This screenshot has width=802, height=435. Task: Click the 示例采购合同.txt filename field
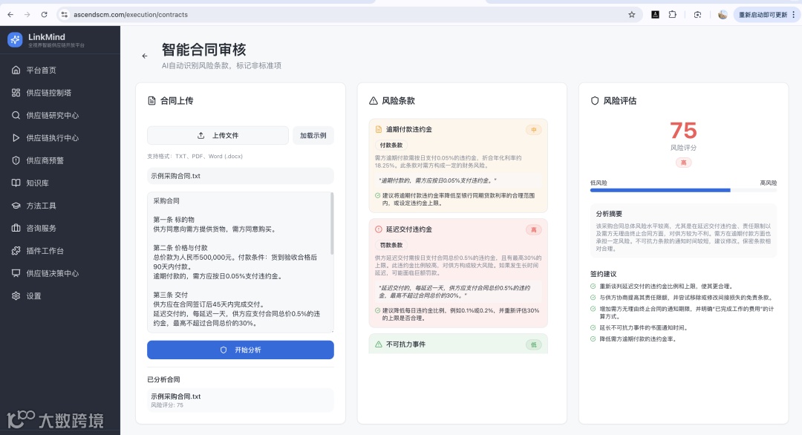pos(241,176)
